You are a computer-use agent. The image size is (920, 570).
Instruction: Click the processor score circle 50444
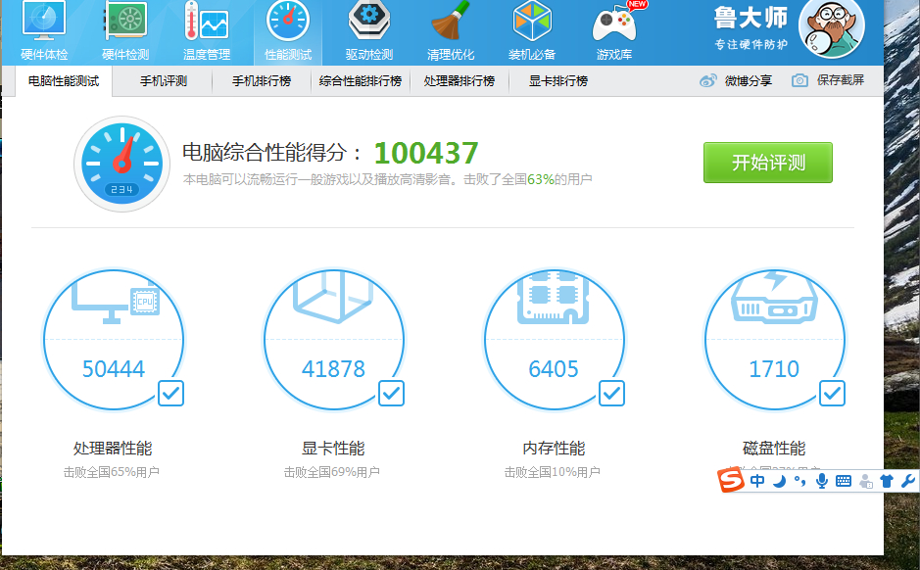[x=114, y=340]
